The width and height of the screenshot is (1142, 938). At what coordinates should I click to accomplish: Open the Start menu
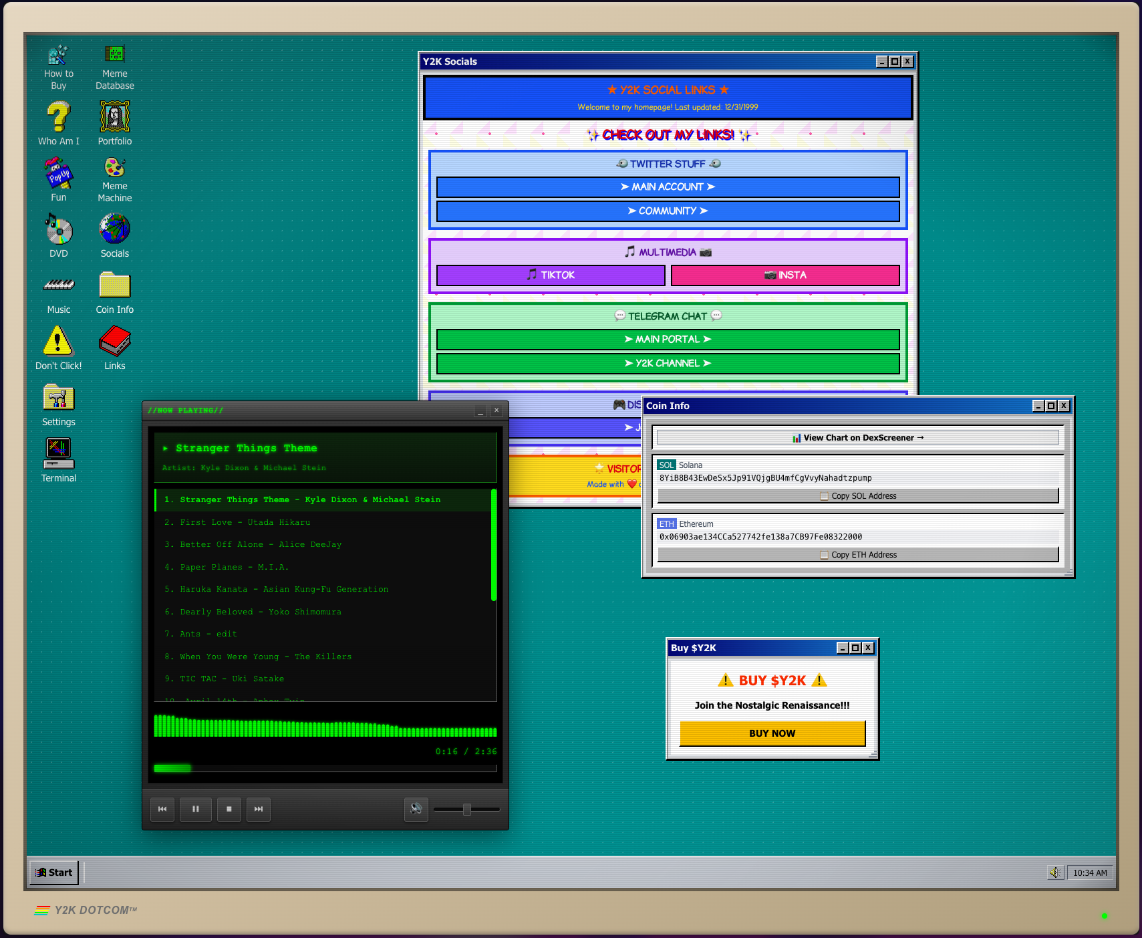click(x=53, y=872)
